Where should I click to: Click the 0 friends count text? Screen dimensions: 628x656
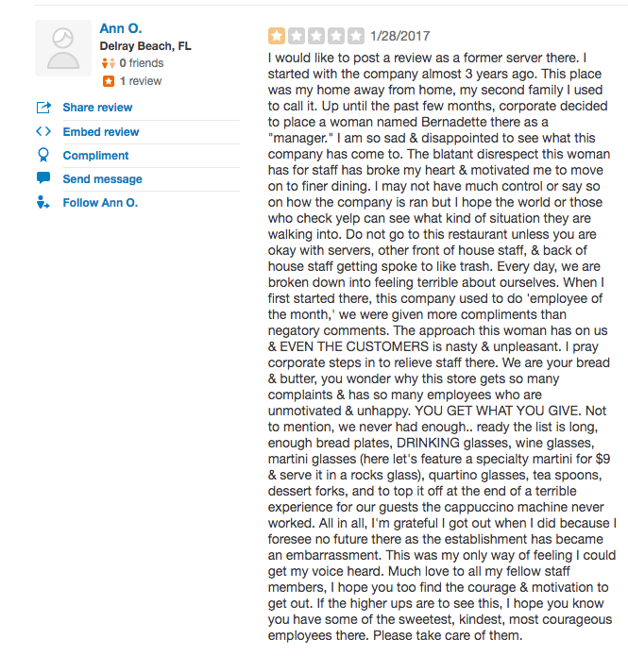click(142, 63)
